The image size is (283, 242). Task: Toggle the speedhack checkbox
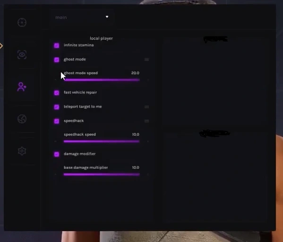click(x=57, y=121)
